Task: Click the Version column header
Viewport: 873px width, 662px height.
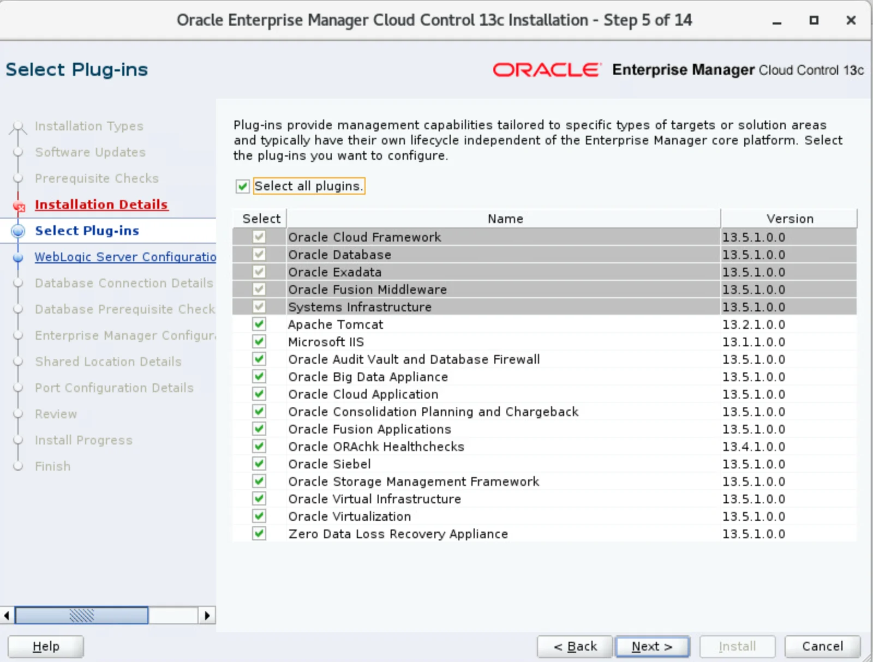Action: 789,219
